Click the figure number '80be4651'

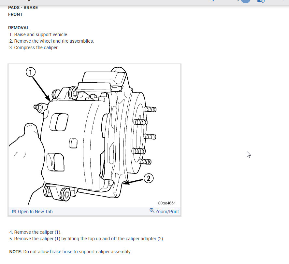(167, 203)
